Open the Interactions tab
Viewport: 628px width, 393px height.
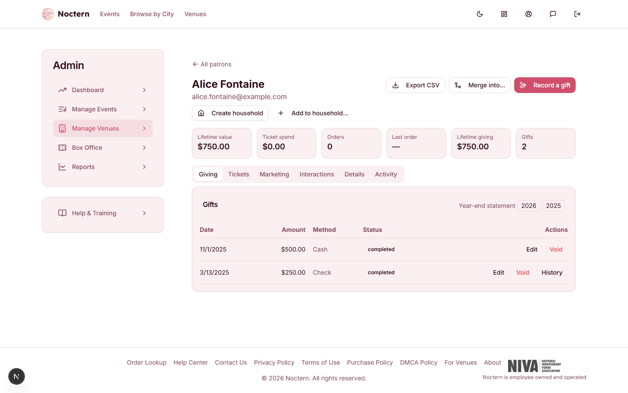pos(317,174)
